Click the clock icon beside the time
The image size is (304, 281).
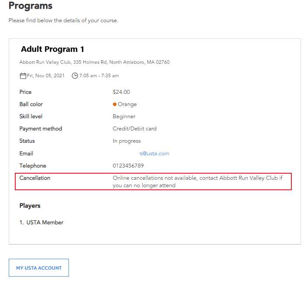pos(75,75)
